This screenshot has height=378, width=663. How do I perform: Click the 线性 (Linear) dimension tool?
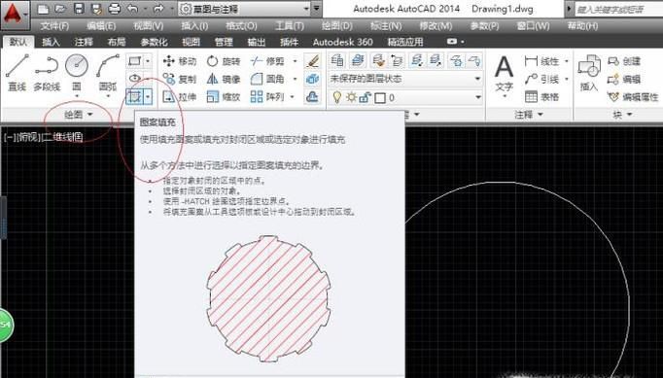click(x=542, y=61)
